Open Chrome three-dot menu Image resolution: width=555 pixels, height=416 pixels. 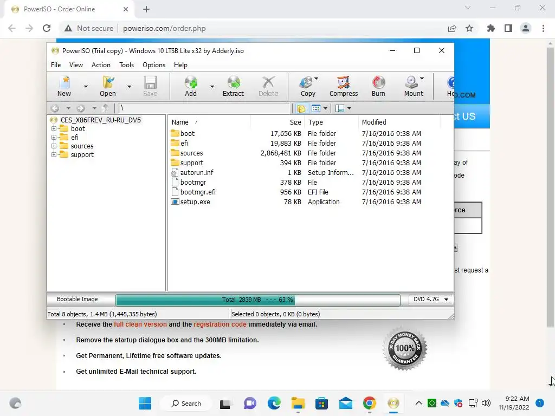point(543,28)
